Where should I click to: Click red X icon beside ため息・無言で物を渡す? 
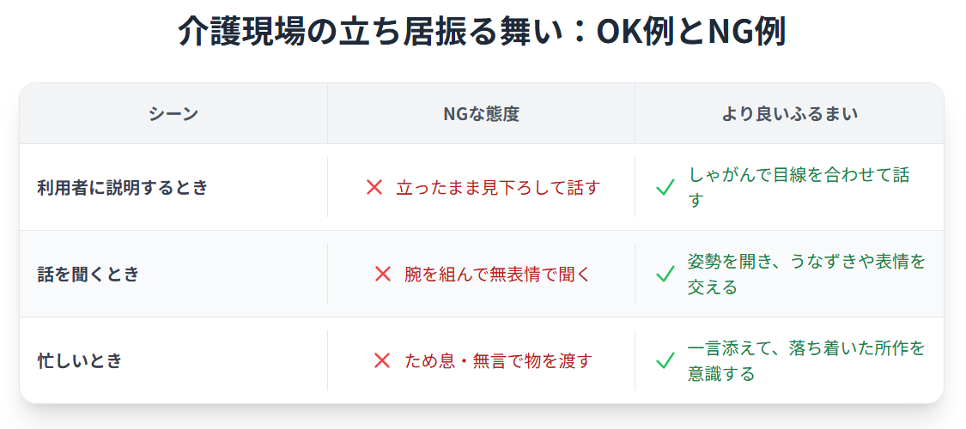click(x=382, y=360)
